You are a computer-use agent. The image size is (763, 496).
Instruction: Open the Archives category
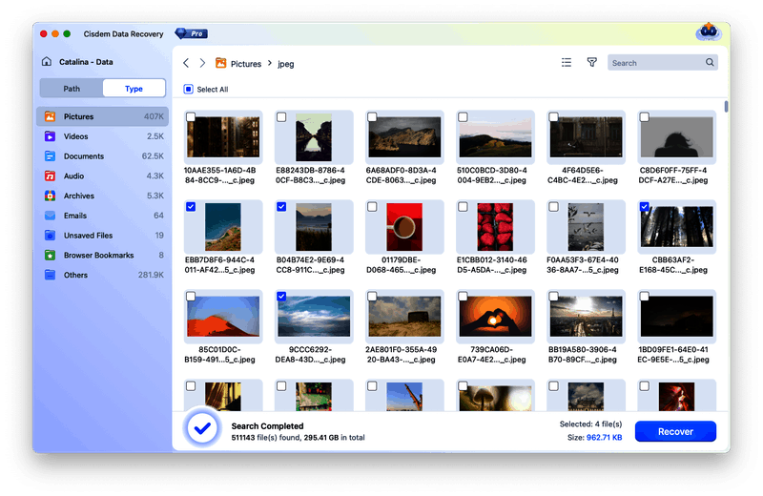(x=78, y=196)
